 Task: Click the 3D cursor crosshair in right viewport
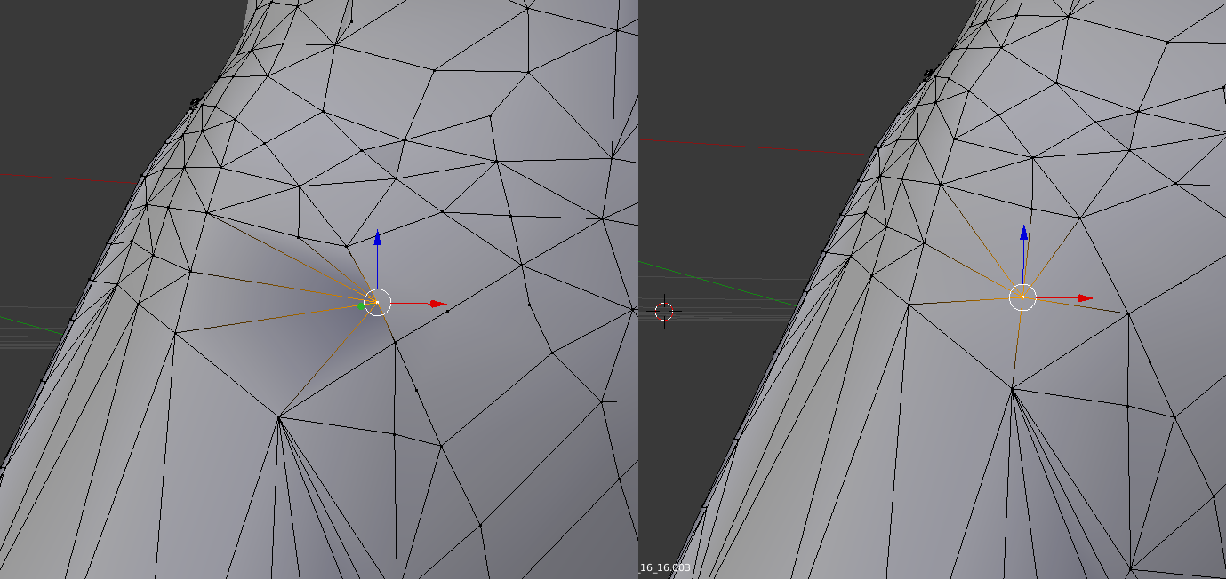[664, 312]
